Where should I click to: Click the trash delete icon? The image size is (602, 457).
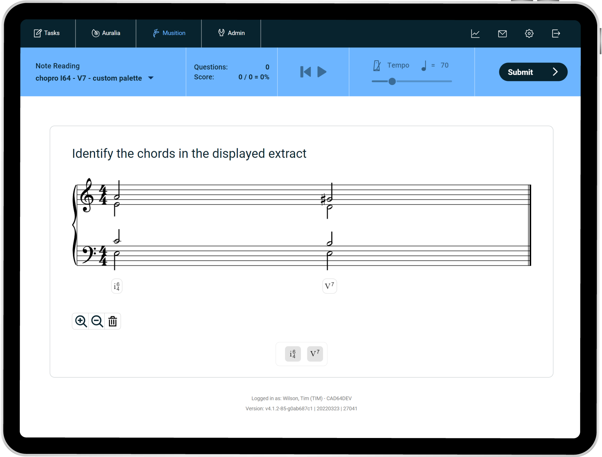(113, 321)
